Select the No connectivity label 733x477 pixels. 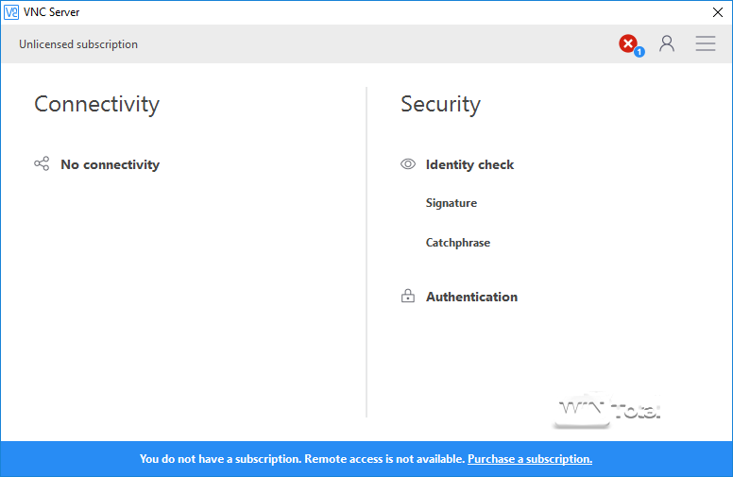110,164
